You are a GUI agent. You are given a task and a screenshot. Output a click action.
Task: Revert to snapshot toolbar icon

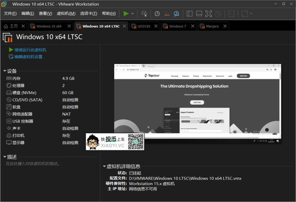click(x=167, y=13)
